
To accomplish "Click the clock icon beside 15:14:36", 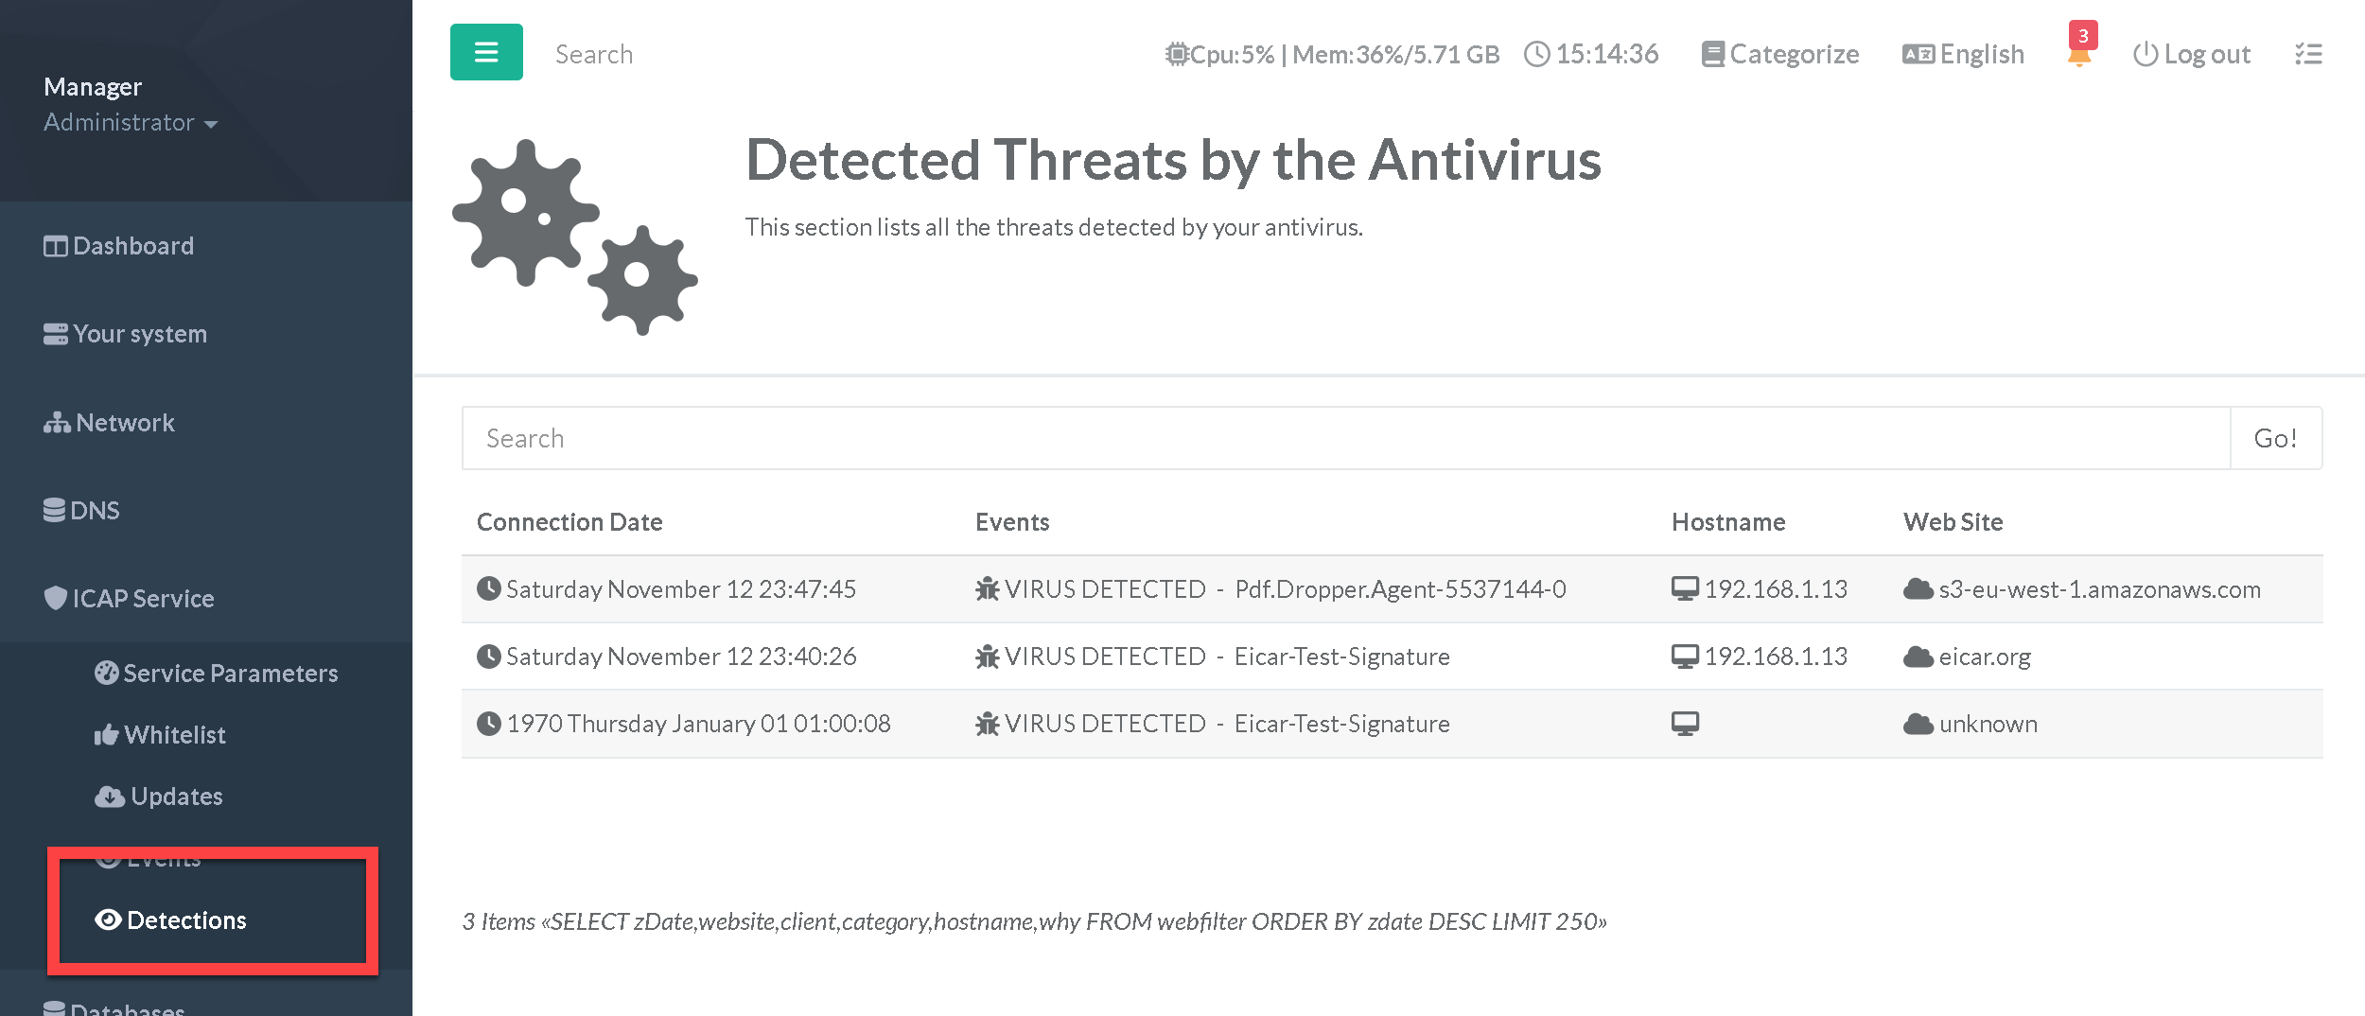I will pos(1537,55).
